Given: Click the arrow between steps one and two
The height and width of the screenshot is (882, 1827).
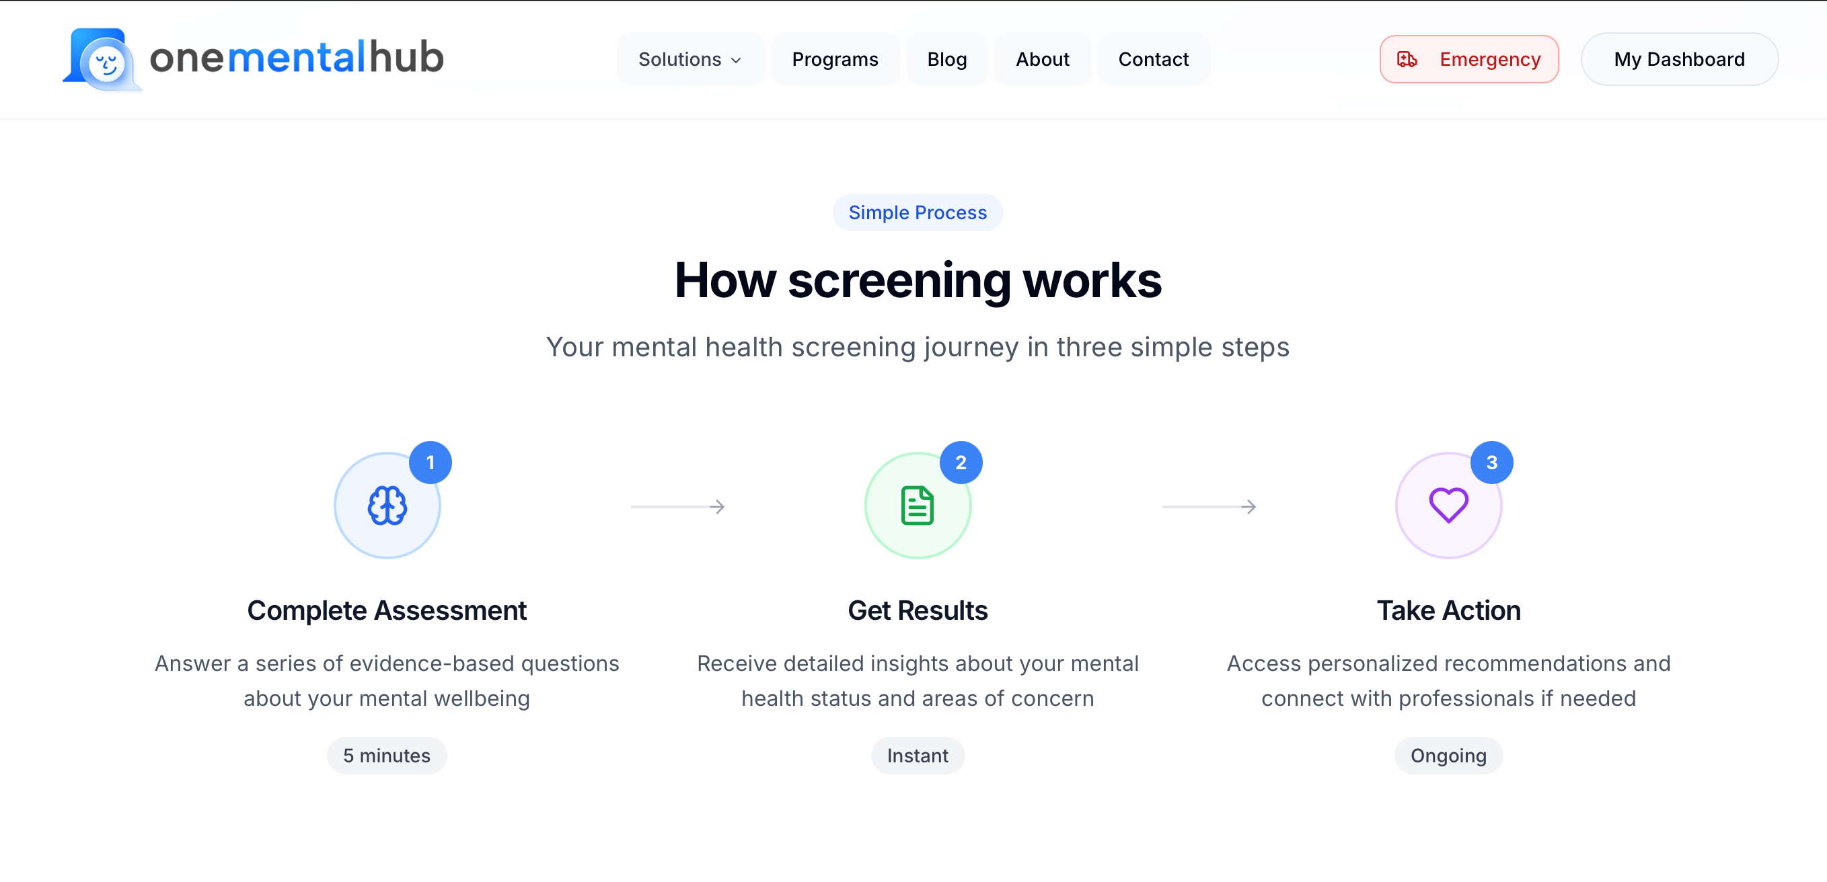Looking at the screenshot, I should pyautogui.click(x=677, y=506).
